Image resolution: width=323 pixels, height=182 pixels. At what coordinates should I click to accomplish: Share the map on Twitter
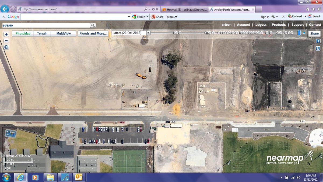[x=318, y=49]
